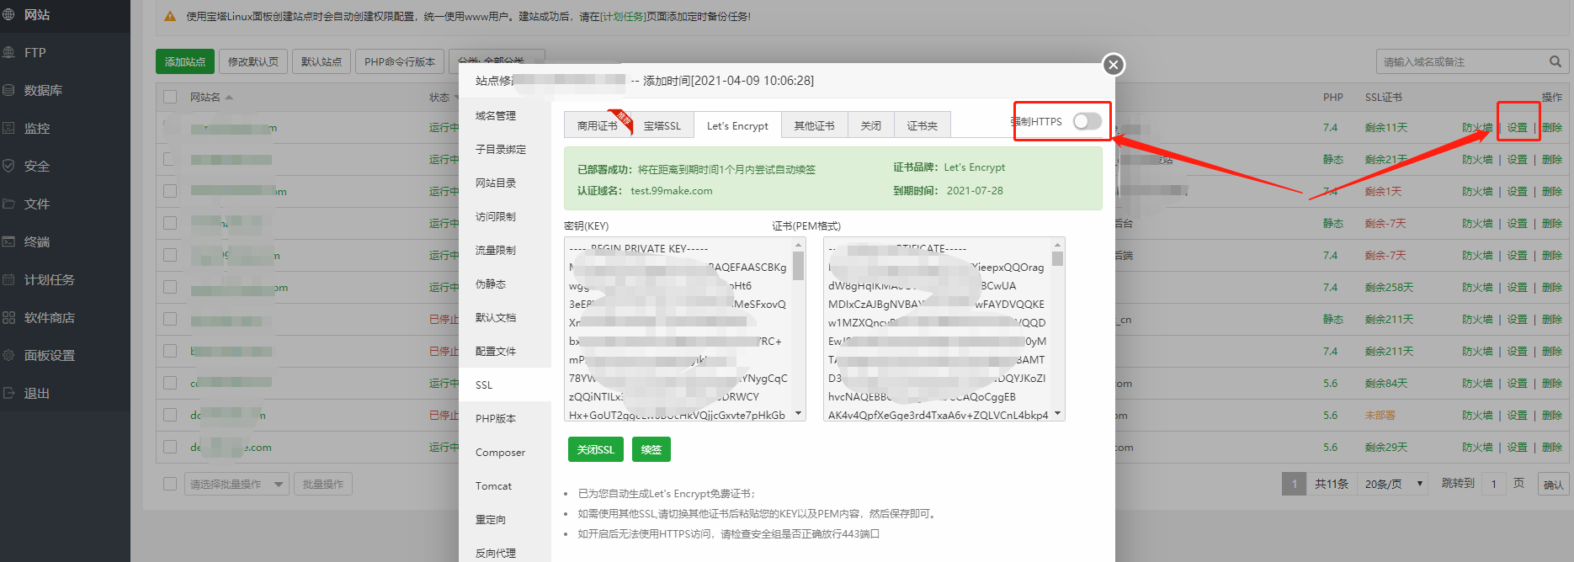Viewport: 1574px width, 562px height.
Task: Open 反向代理 in dialog side menu
Action: click(505, 553)
